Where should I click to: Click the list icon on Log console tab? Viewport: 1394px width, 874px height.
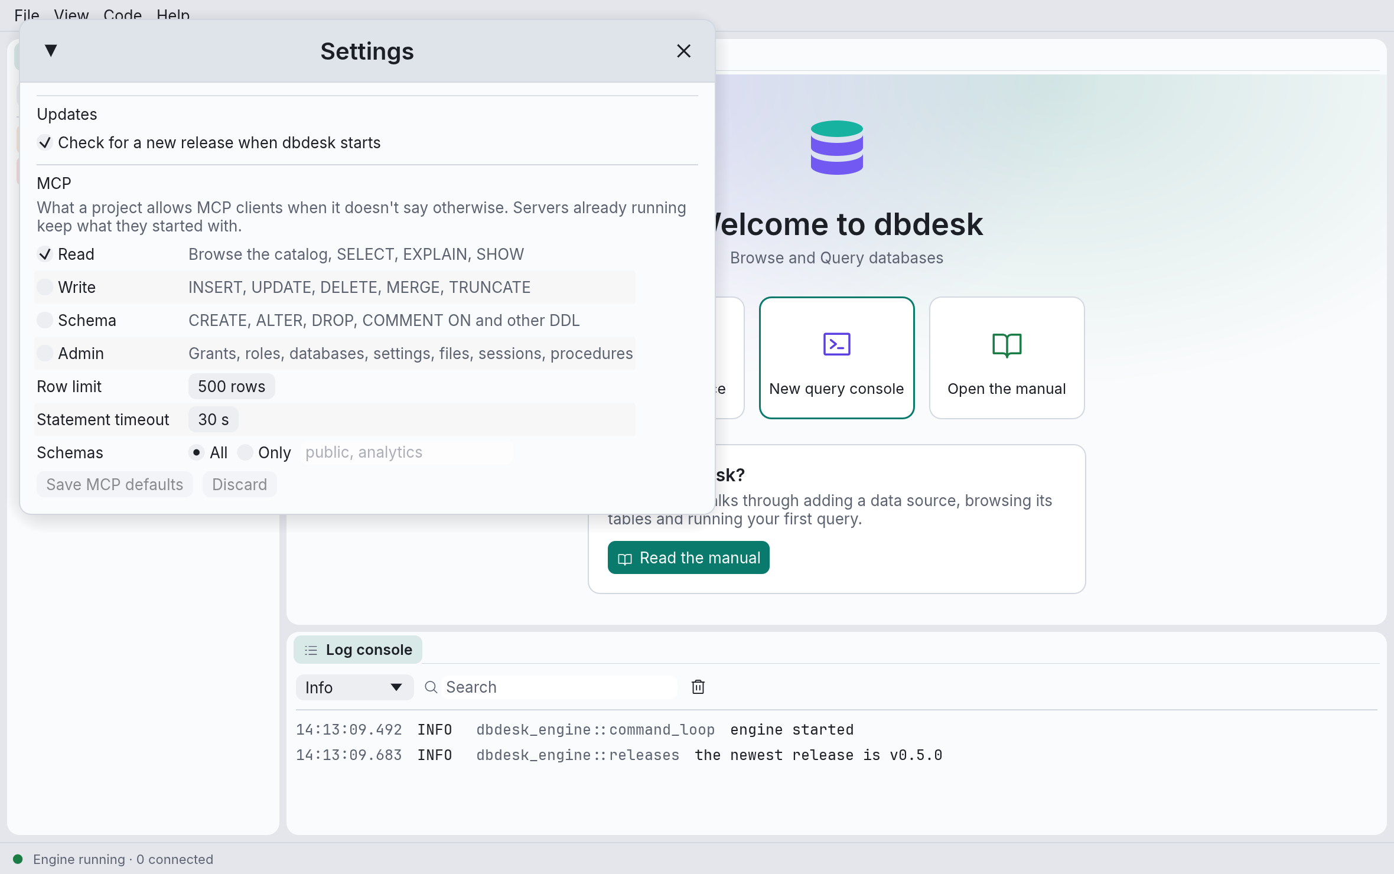(x=311, y=651)
